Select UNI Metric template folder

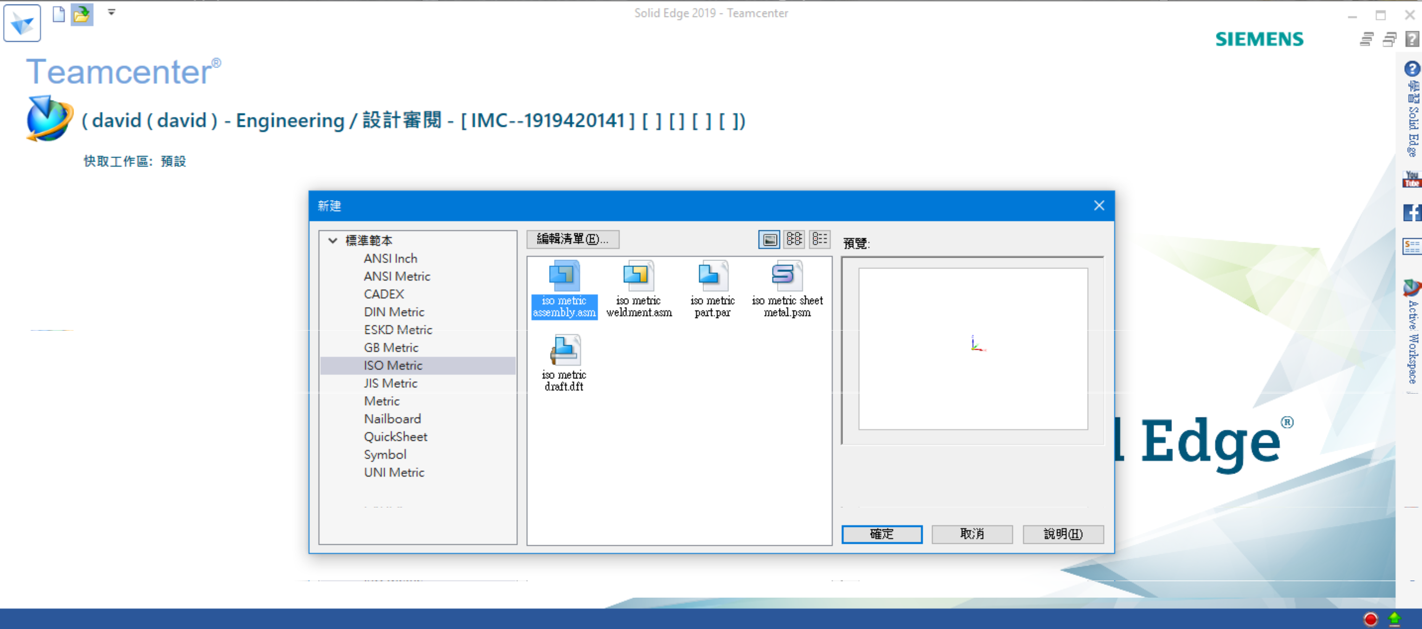click(x=393, y=472)
